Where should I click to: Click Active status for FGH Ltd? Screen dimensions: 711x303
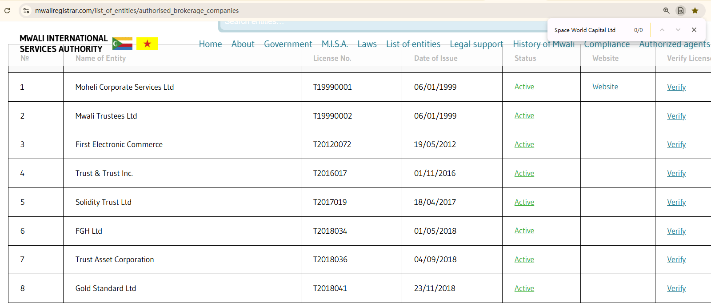click(524, 231)
